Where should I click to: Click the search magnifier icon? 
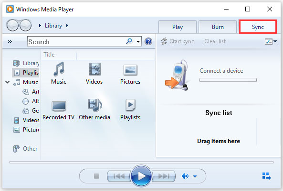click(x=129, y=41)
